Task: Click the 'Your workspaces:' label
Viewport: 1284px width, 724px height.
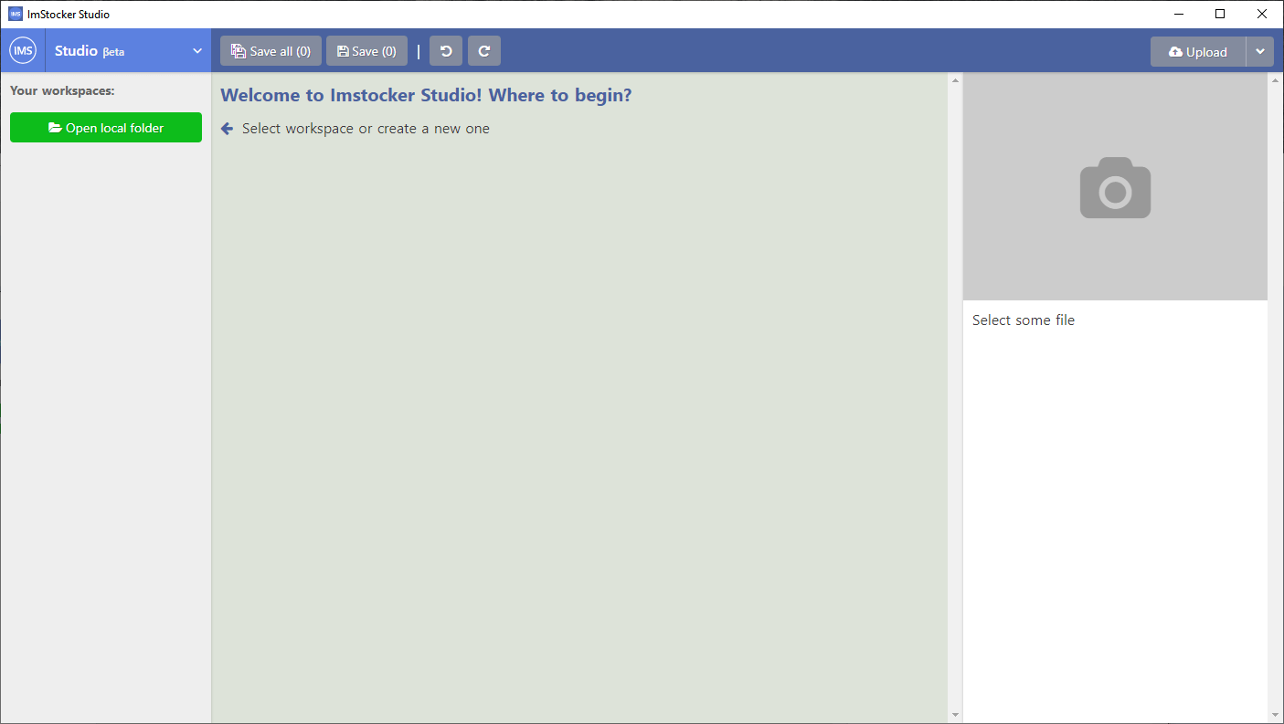Action: coord(62,90)
